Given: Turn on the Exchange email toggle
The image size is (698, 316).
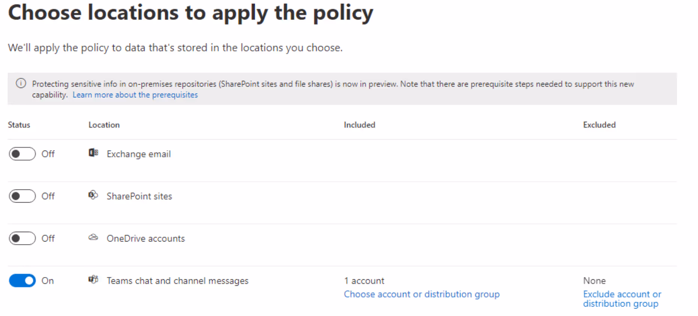Looking at the screenshot, I should pyautogui.click(x=23, y=154).
